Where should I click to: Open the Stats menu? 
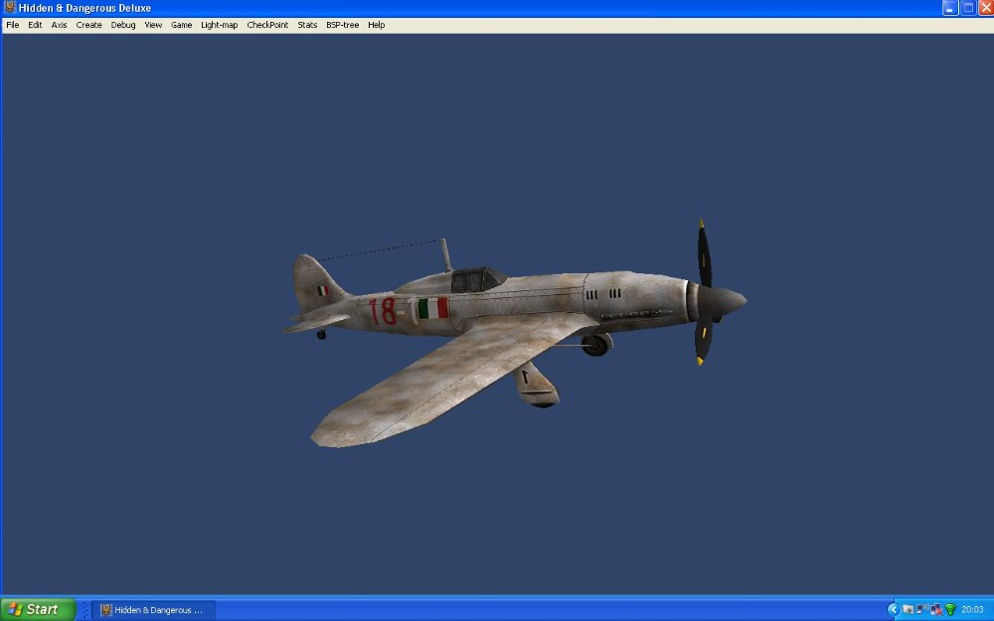tap(306, 25)
